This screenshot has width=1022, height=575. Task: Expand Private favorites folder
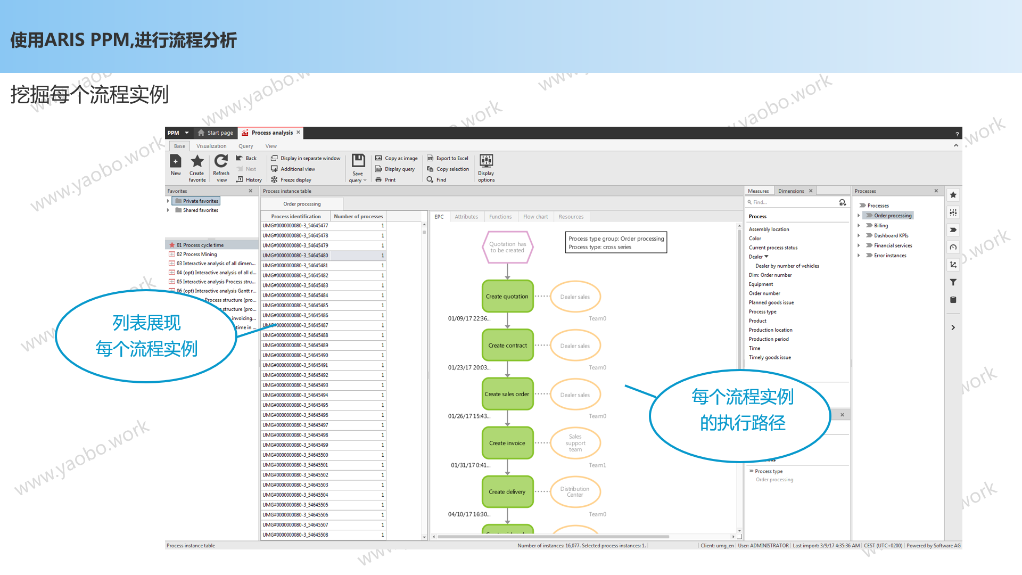(168, 201)
